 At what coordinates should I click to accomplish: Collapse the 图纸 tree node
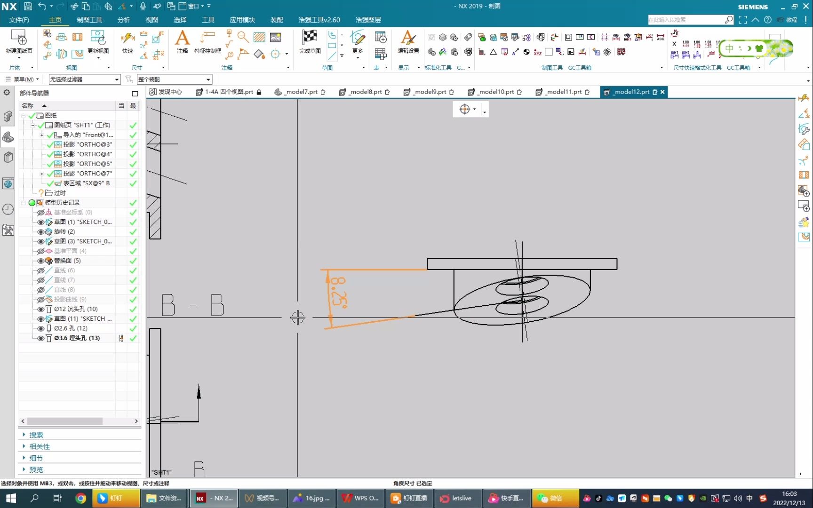24,116
